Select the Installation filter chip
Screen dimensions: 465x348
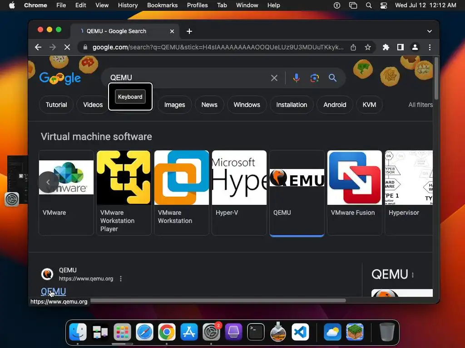pos(292,105)
